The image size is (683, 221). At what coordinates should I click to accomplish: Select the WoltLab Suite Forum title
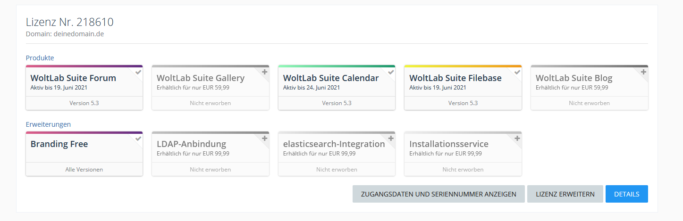click(73, 78)
